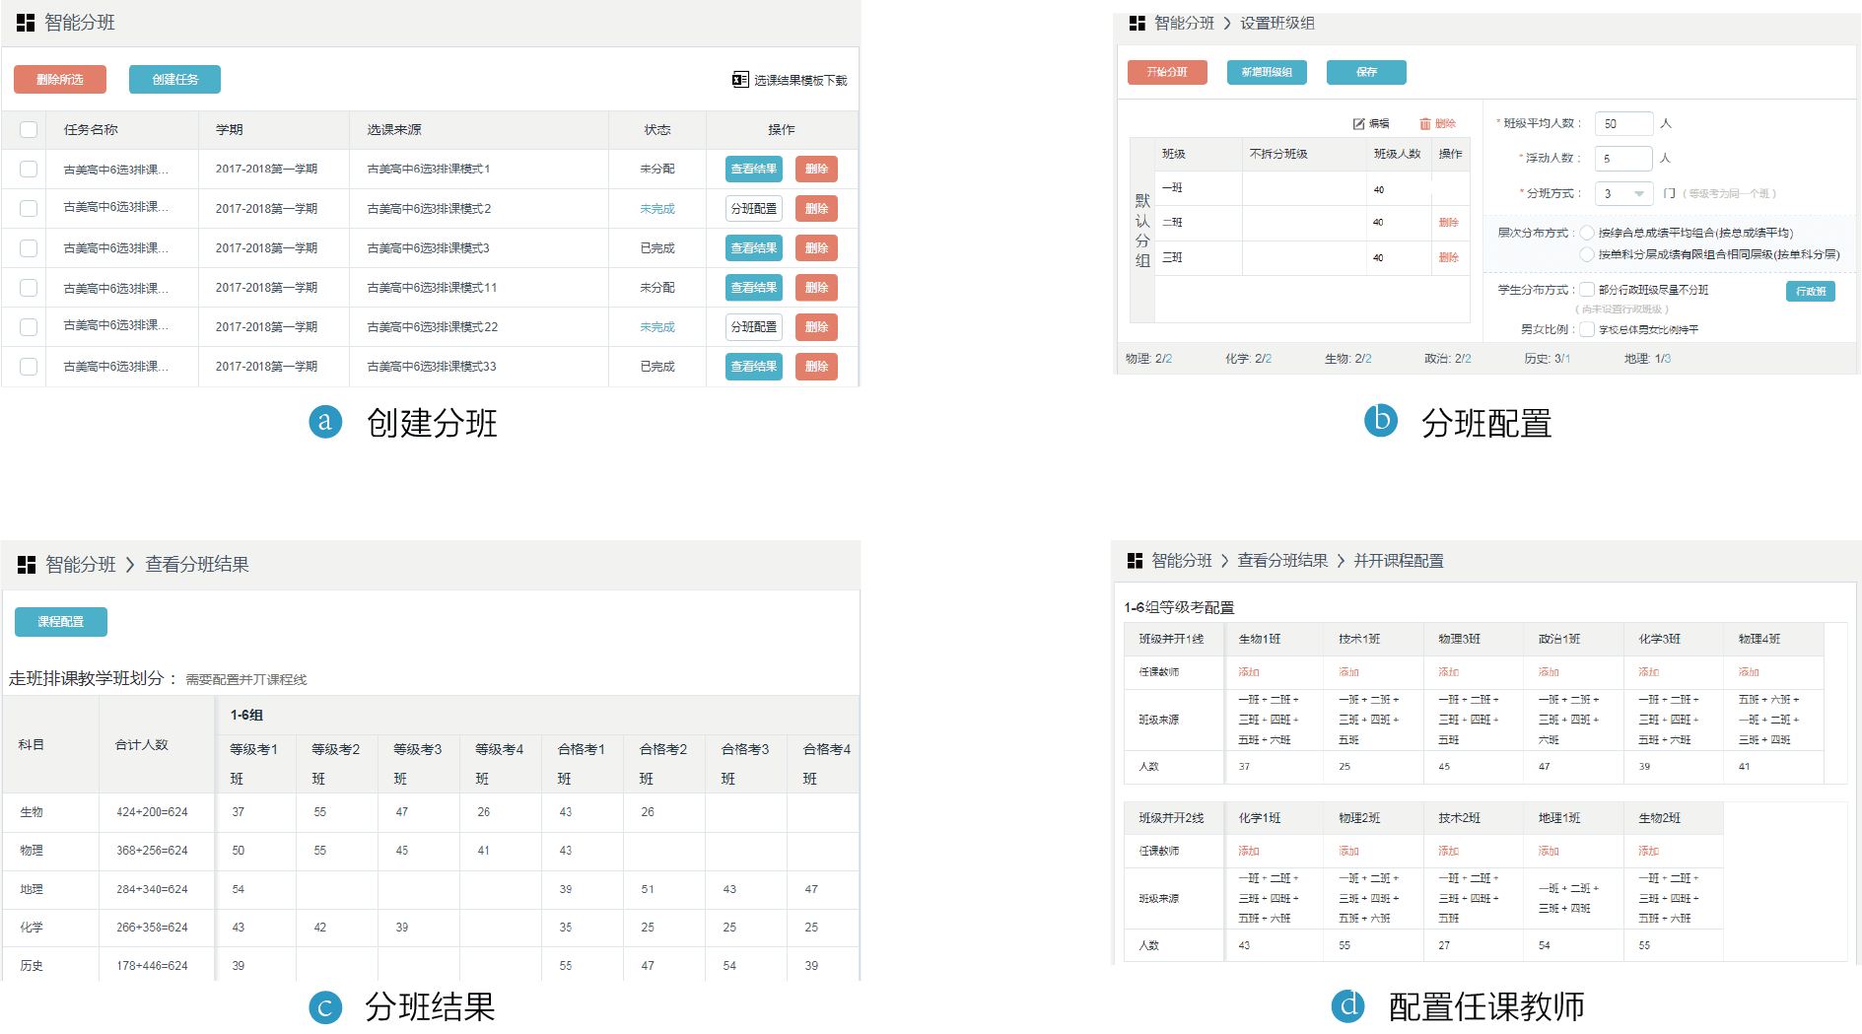Check 学校总体男女比例持平 checkbox
The height and width of the screenshot is (1034, 1862).
tap(1587, 329)
